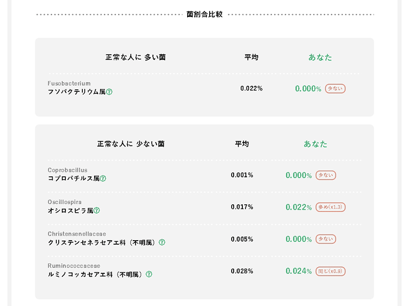409x306 pixels.
Task: Click 0.024% value in Ruminococcaceae row
Action: 299,271
